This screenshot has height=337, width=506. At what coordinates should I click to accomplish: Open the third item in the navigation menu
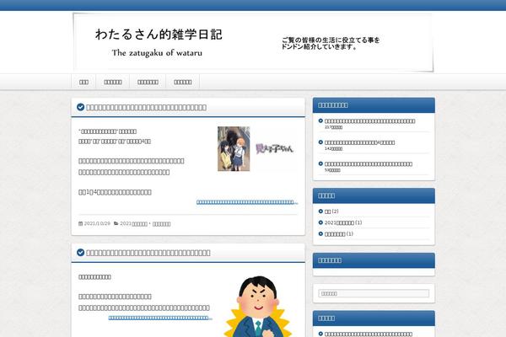point(148,82)
